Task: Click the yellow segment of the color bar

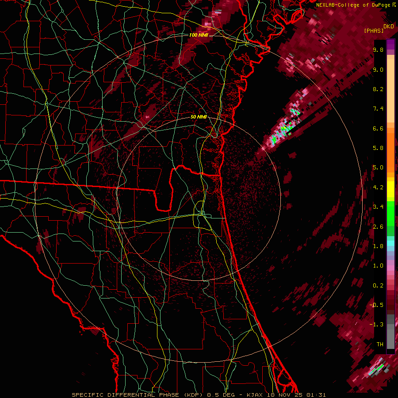Action: click(x=390, y=189)
